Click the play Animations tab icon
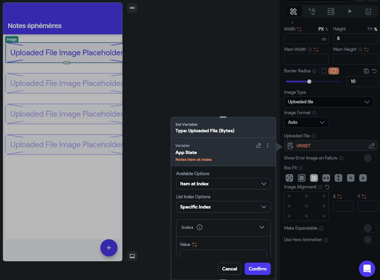The width and height of the screenshot is (380, 280). (x=350, y=11)
